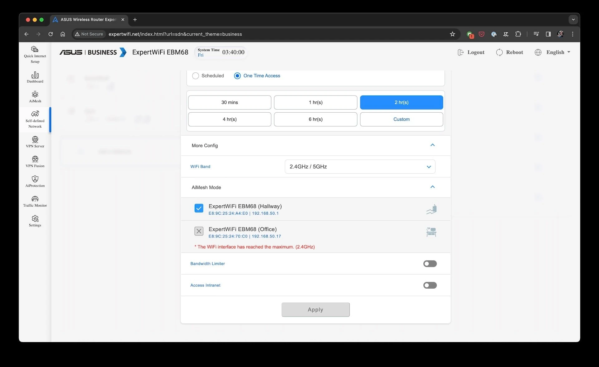Open the Chrome three-dot menu

click(572, 34)
